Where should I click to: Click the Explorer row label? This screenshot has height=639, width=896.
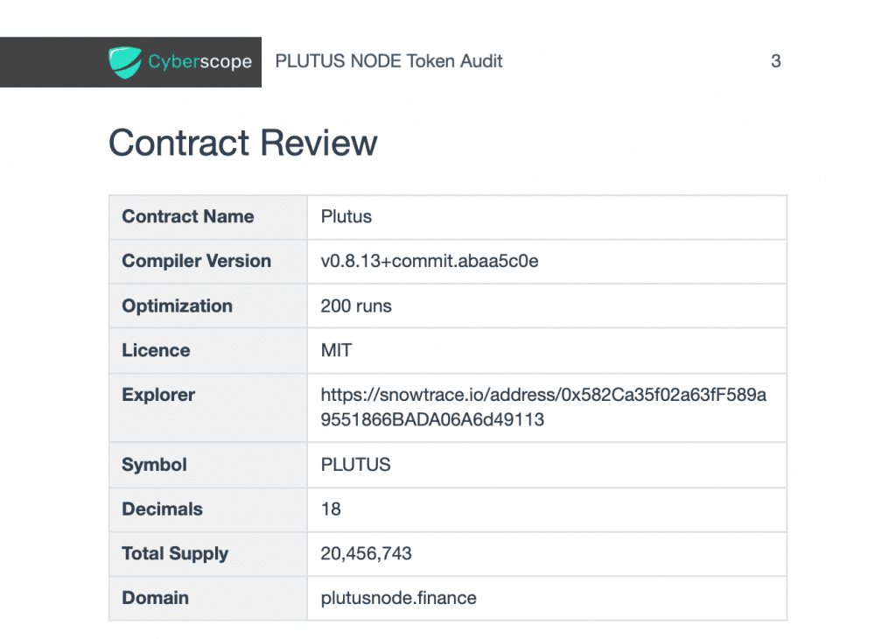click(158, 395)
